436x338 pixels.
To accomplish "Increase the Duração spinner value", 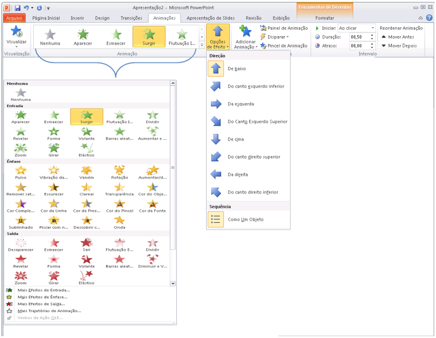I will tap(372, 35).
